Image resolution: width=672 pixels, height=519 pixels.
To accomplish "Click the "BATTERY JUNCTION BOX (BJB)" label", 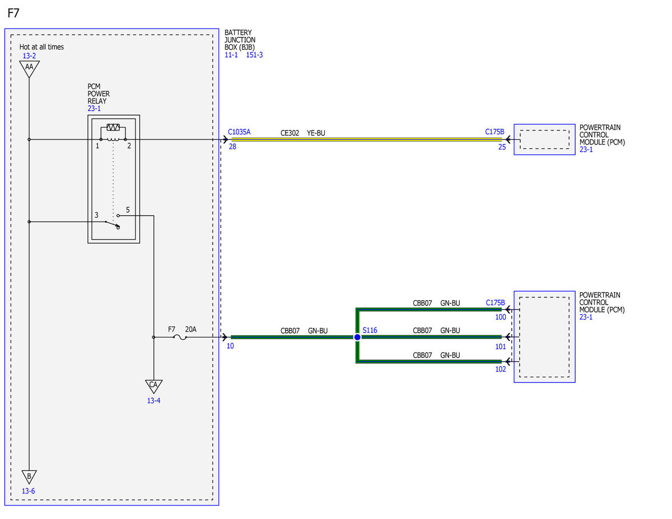I will tap(240, 40).
